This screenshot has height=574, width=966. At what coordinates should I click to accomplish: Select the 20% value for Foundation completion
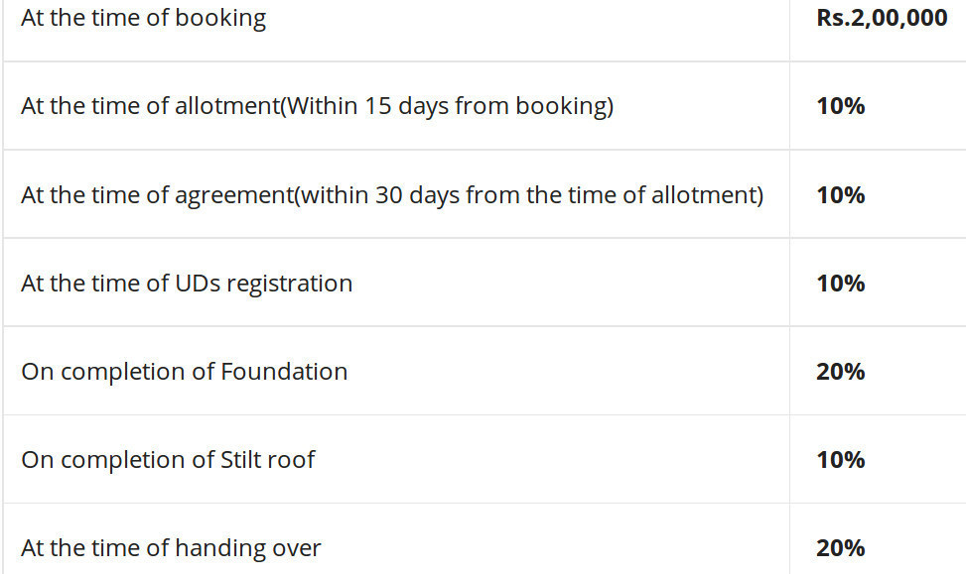coord(840,372)
